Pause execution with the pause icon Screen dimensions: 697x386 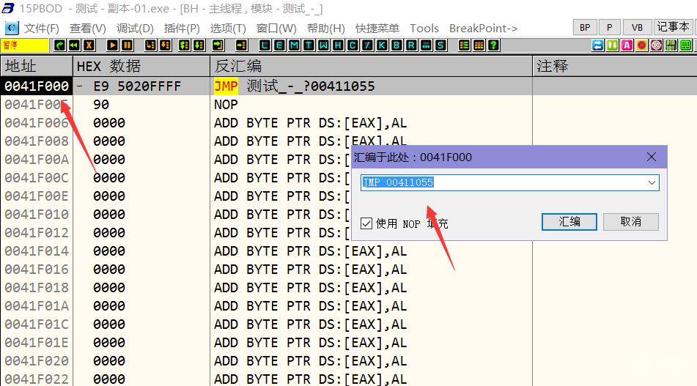point(127,45)
